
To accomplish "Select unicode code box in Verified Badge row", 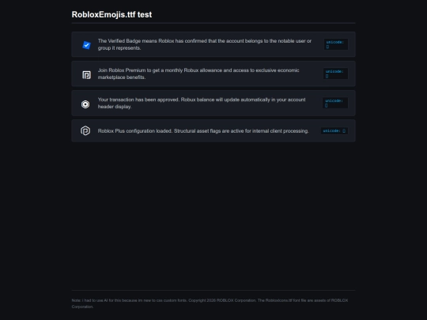I will tap(336, 44).
